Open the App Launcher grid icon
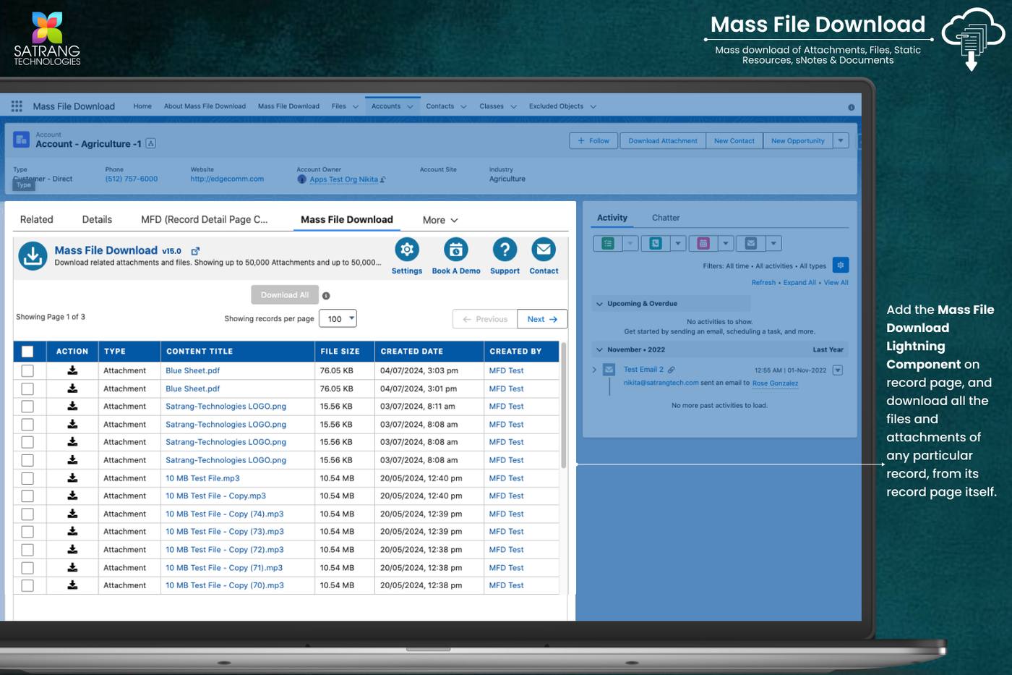Image resolution: width=1012 pixels, height=675 pixels. (x=17, y=106)
